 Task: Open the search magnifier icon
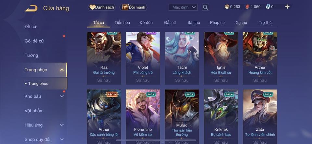(x=205, y=7)
